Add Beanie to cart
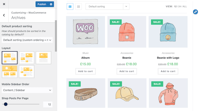The image size is (200, 111). tap(127, 71)
